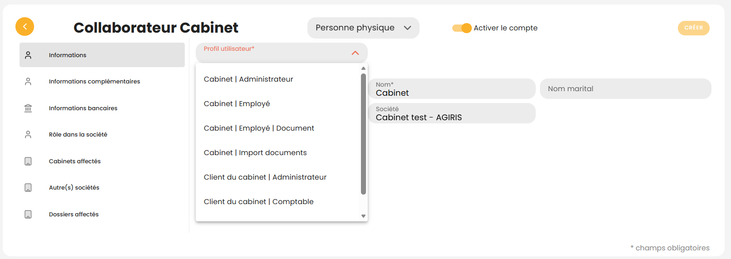Collapse the Profil utilisateur dropdown chevron

coord(355,53)
